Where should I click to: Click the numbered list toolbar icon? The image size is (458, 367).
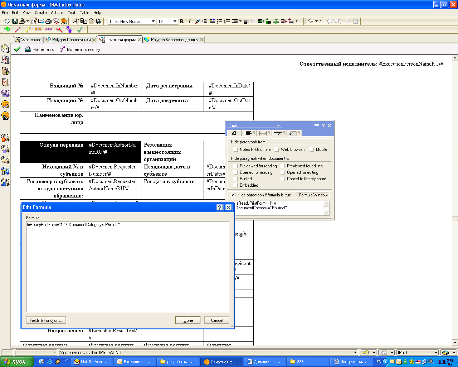click(x=227, y=22)
